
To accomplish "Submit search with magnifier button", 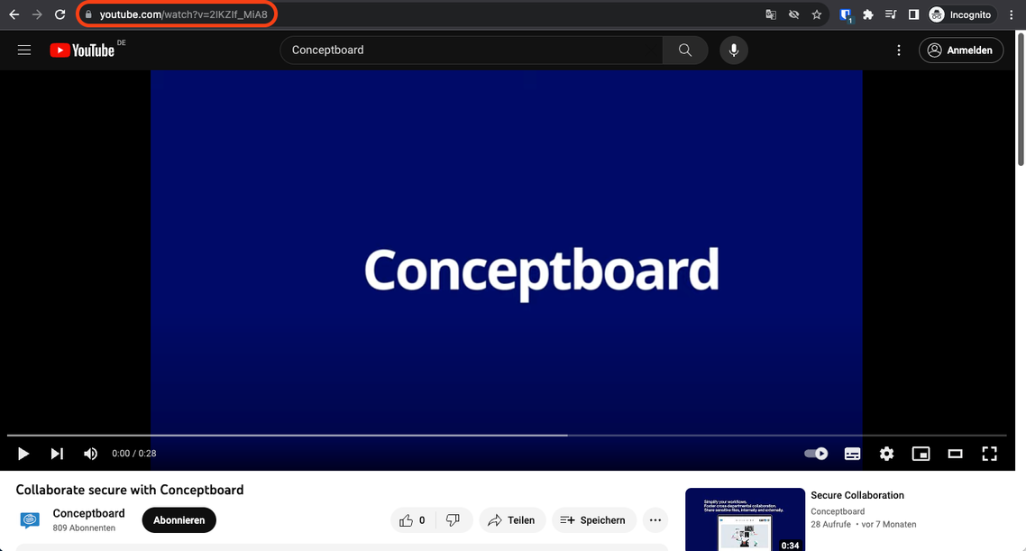I will 685,51.
